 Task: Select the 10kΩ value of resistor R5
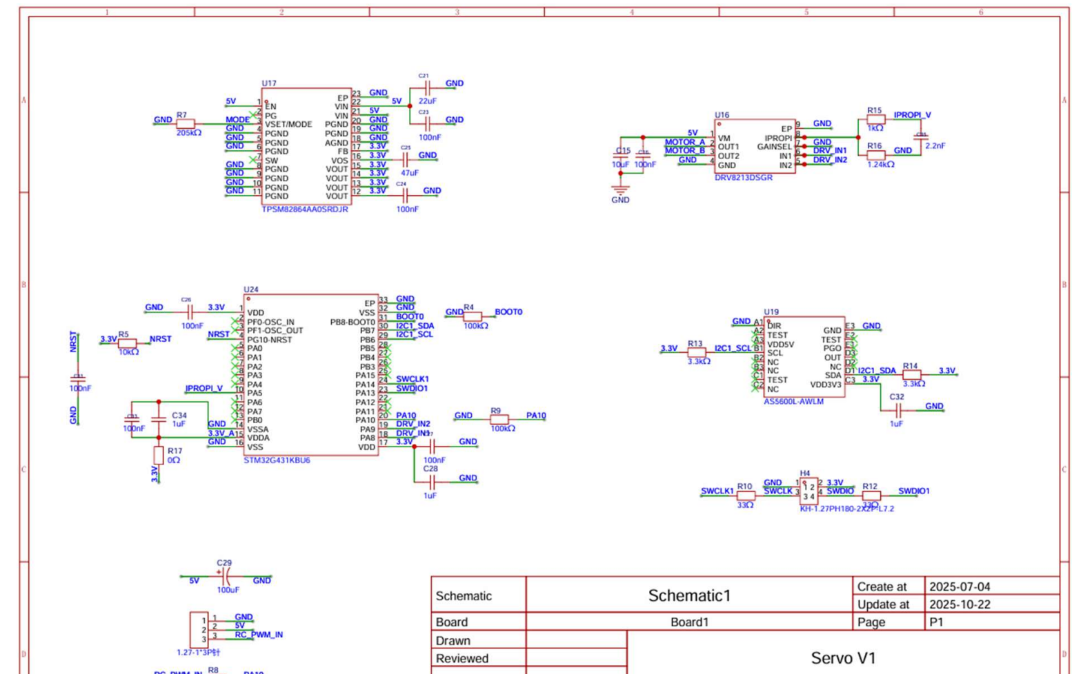[128, 352]
